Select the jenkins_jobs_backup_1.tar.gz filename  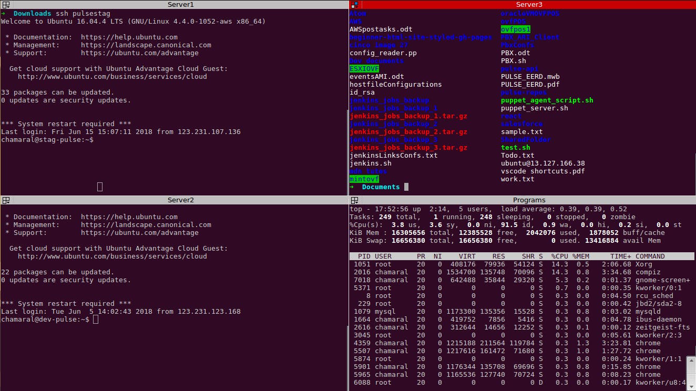pyautogui.click(x=408, y=116)
